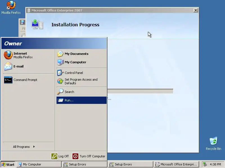Viewport: 225px width, 168px height.
Task: Click the Run dialog icon
Action: [60, 100]
